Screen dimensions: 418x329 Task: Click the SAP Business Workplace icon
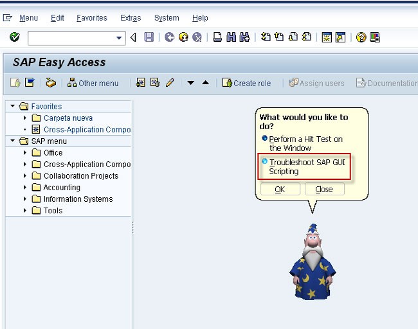51,83
